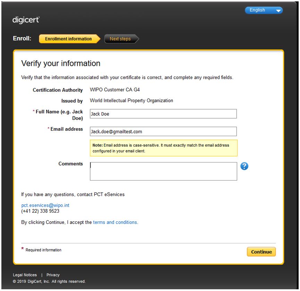This screenshot has width=300, height=291.
Task: Click the blue help question mark icon
Action: [x=245, y=167]
